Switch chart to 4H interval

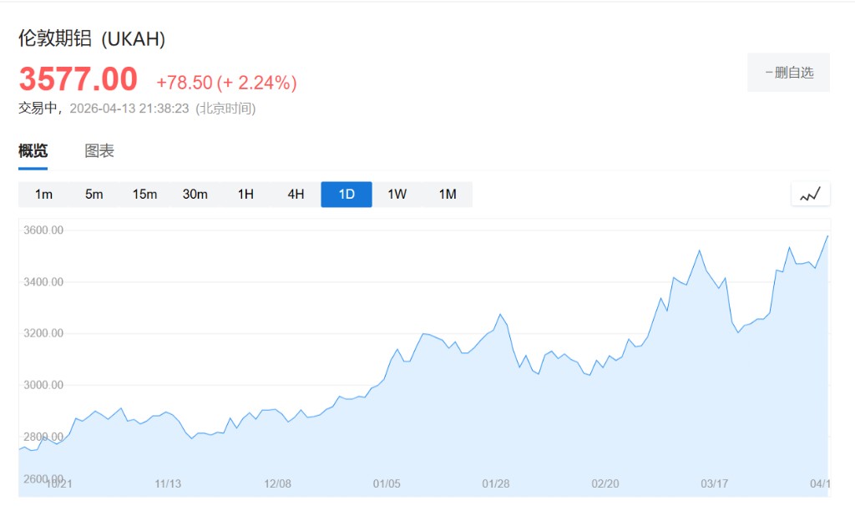(296, 195)
